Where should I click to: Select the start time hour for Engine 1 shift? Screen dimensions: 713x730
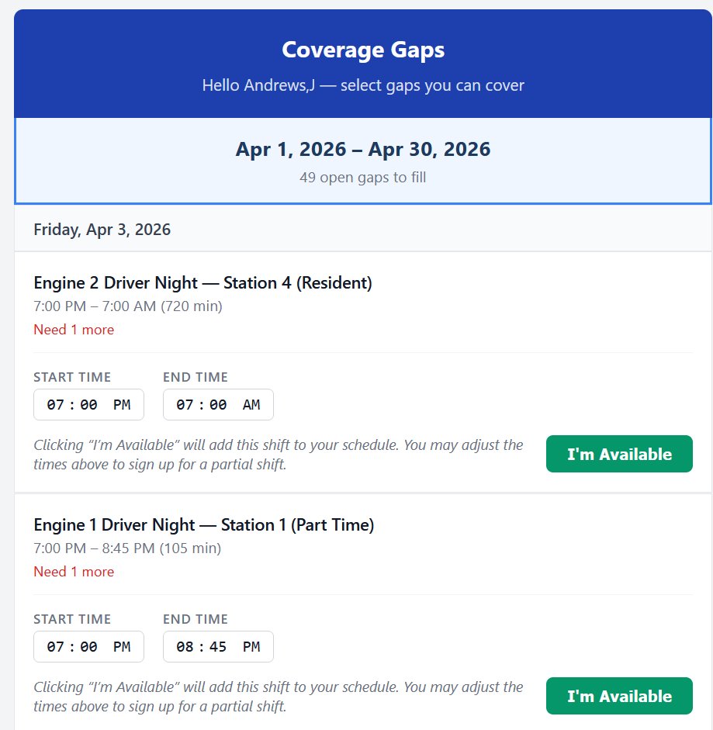pos(55,647)
